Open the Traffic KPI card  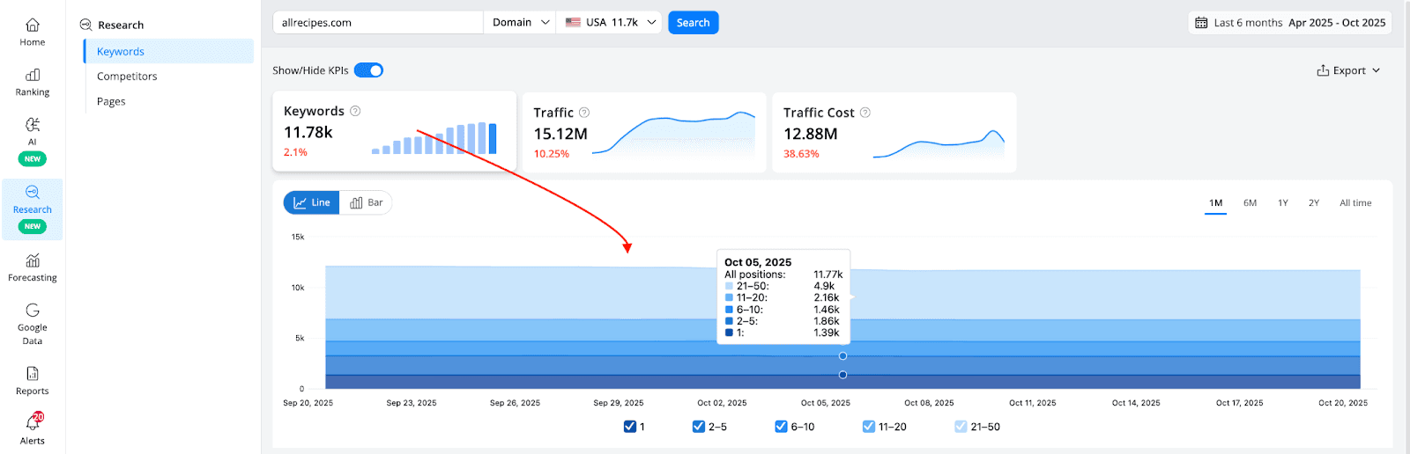644,132
